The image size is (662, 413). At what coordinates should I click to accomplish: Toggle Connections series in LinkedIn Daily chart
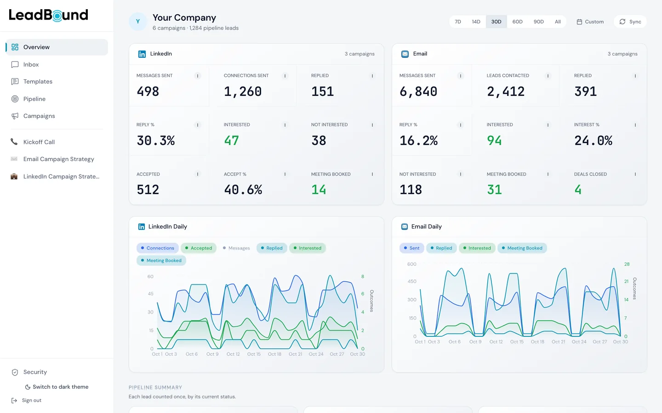(x=158, y=248)
